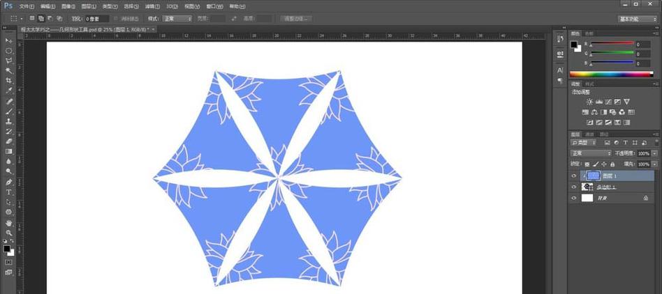Open the 基本功能 workspace dropdown
Viewport: 662px width, 294px height.
tap(638, 19)
